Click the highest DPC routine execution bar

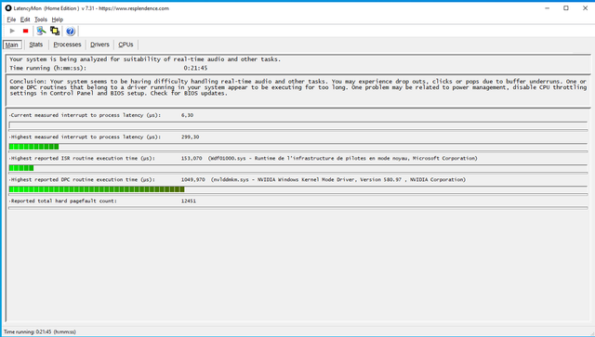click(x=297, y=189)
